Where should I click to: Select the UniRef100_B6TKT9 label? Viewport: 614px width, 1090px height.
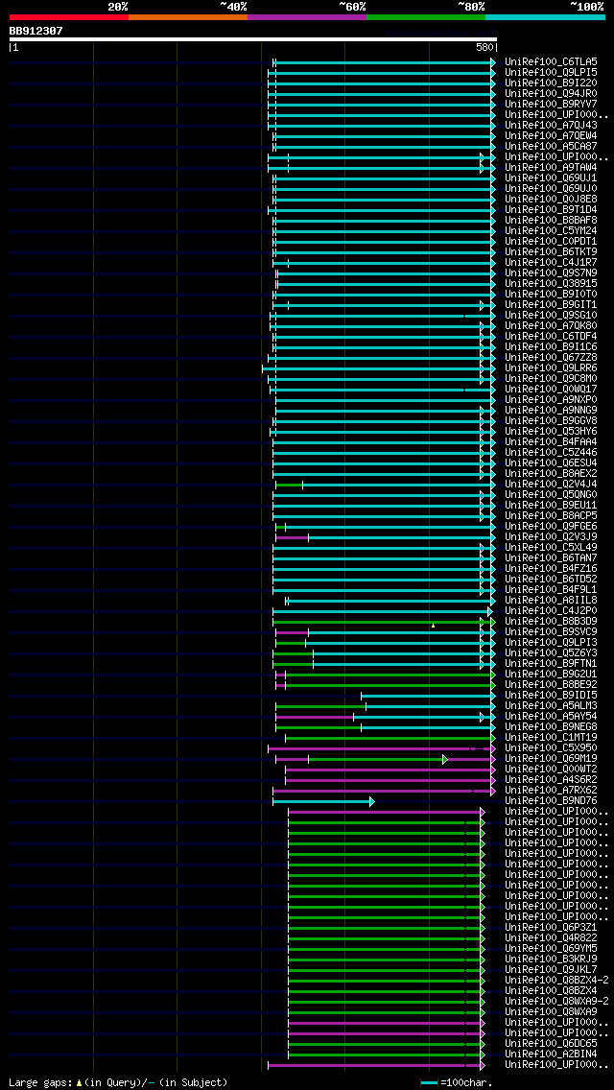click(x=551, y=251)
